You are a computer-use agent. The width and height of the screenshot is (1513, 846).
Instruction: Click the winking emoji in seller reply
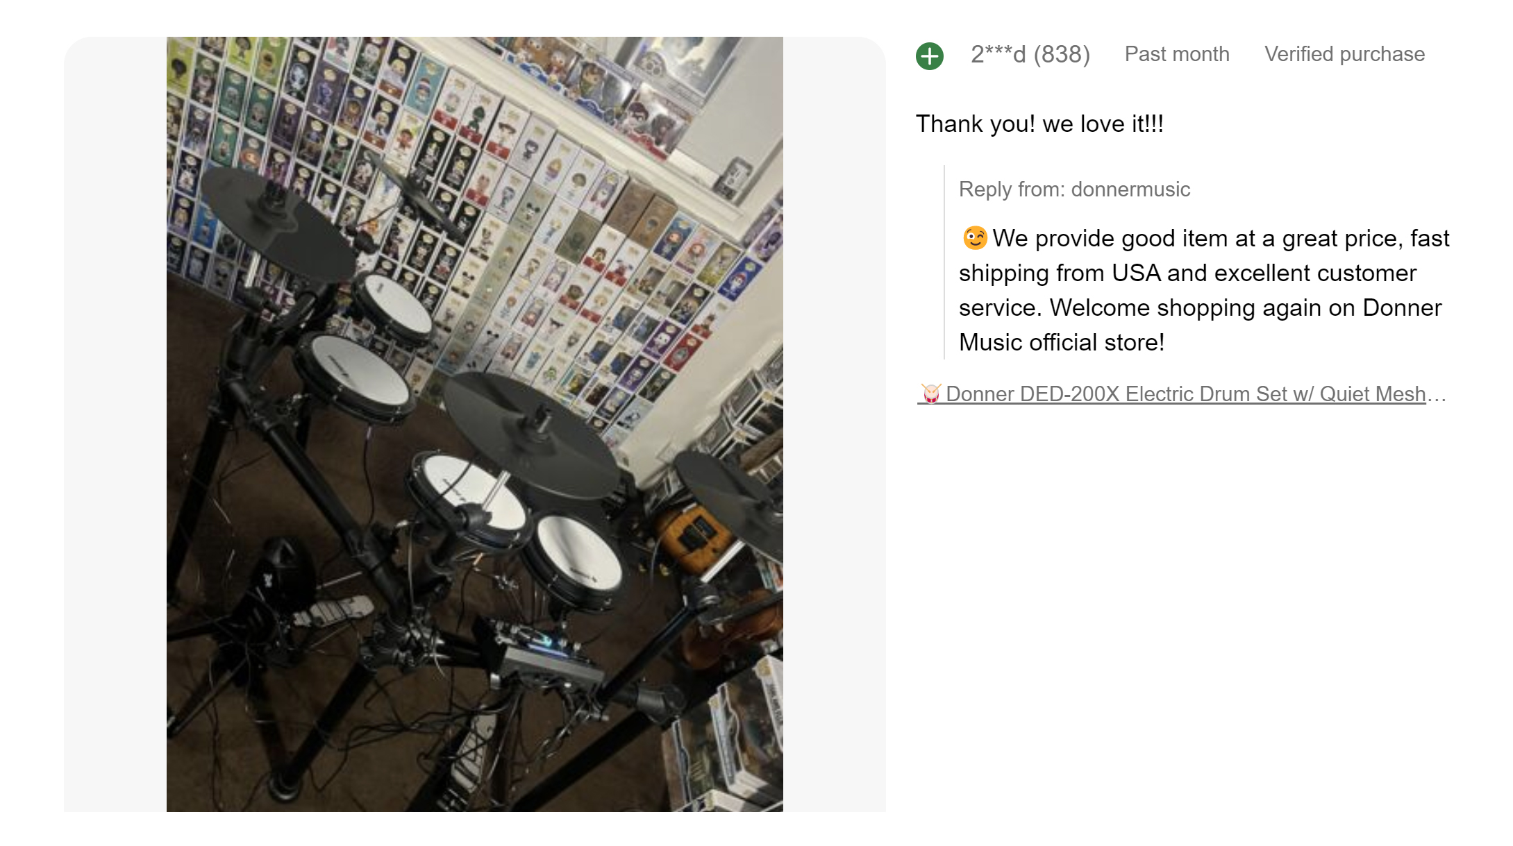click(x=974, y=238)
